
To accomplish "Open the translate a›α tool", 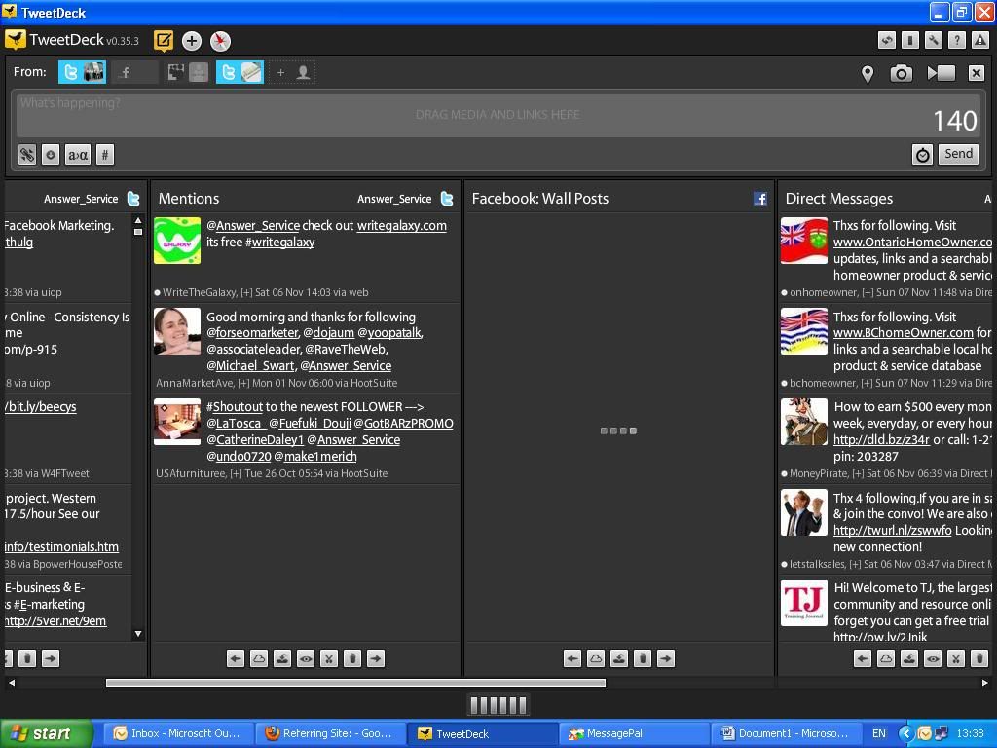I will coord(78,154).
